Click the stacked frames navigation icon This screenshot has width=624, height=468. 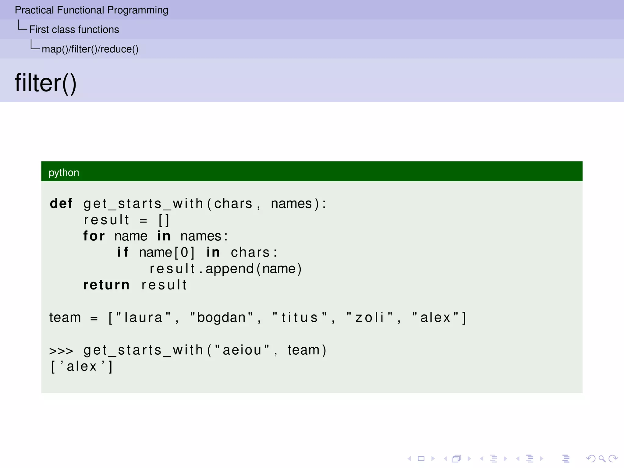(457, 459)
